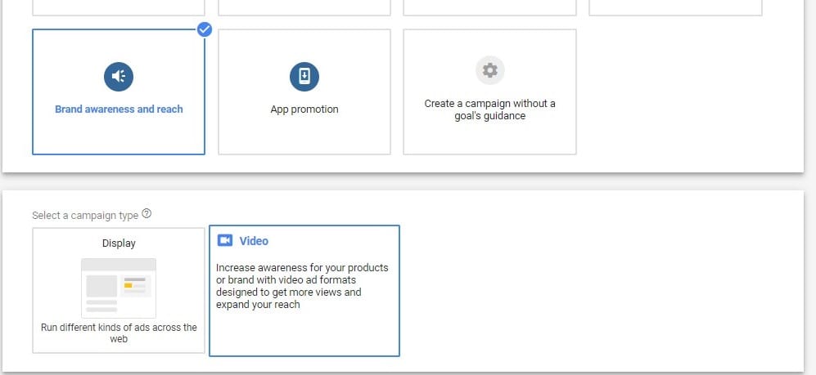
Task: Click the cut-off card above the no-goal campaign option
Action: [x=489, y=7]
